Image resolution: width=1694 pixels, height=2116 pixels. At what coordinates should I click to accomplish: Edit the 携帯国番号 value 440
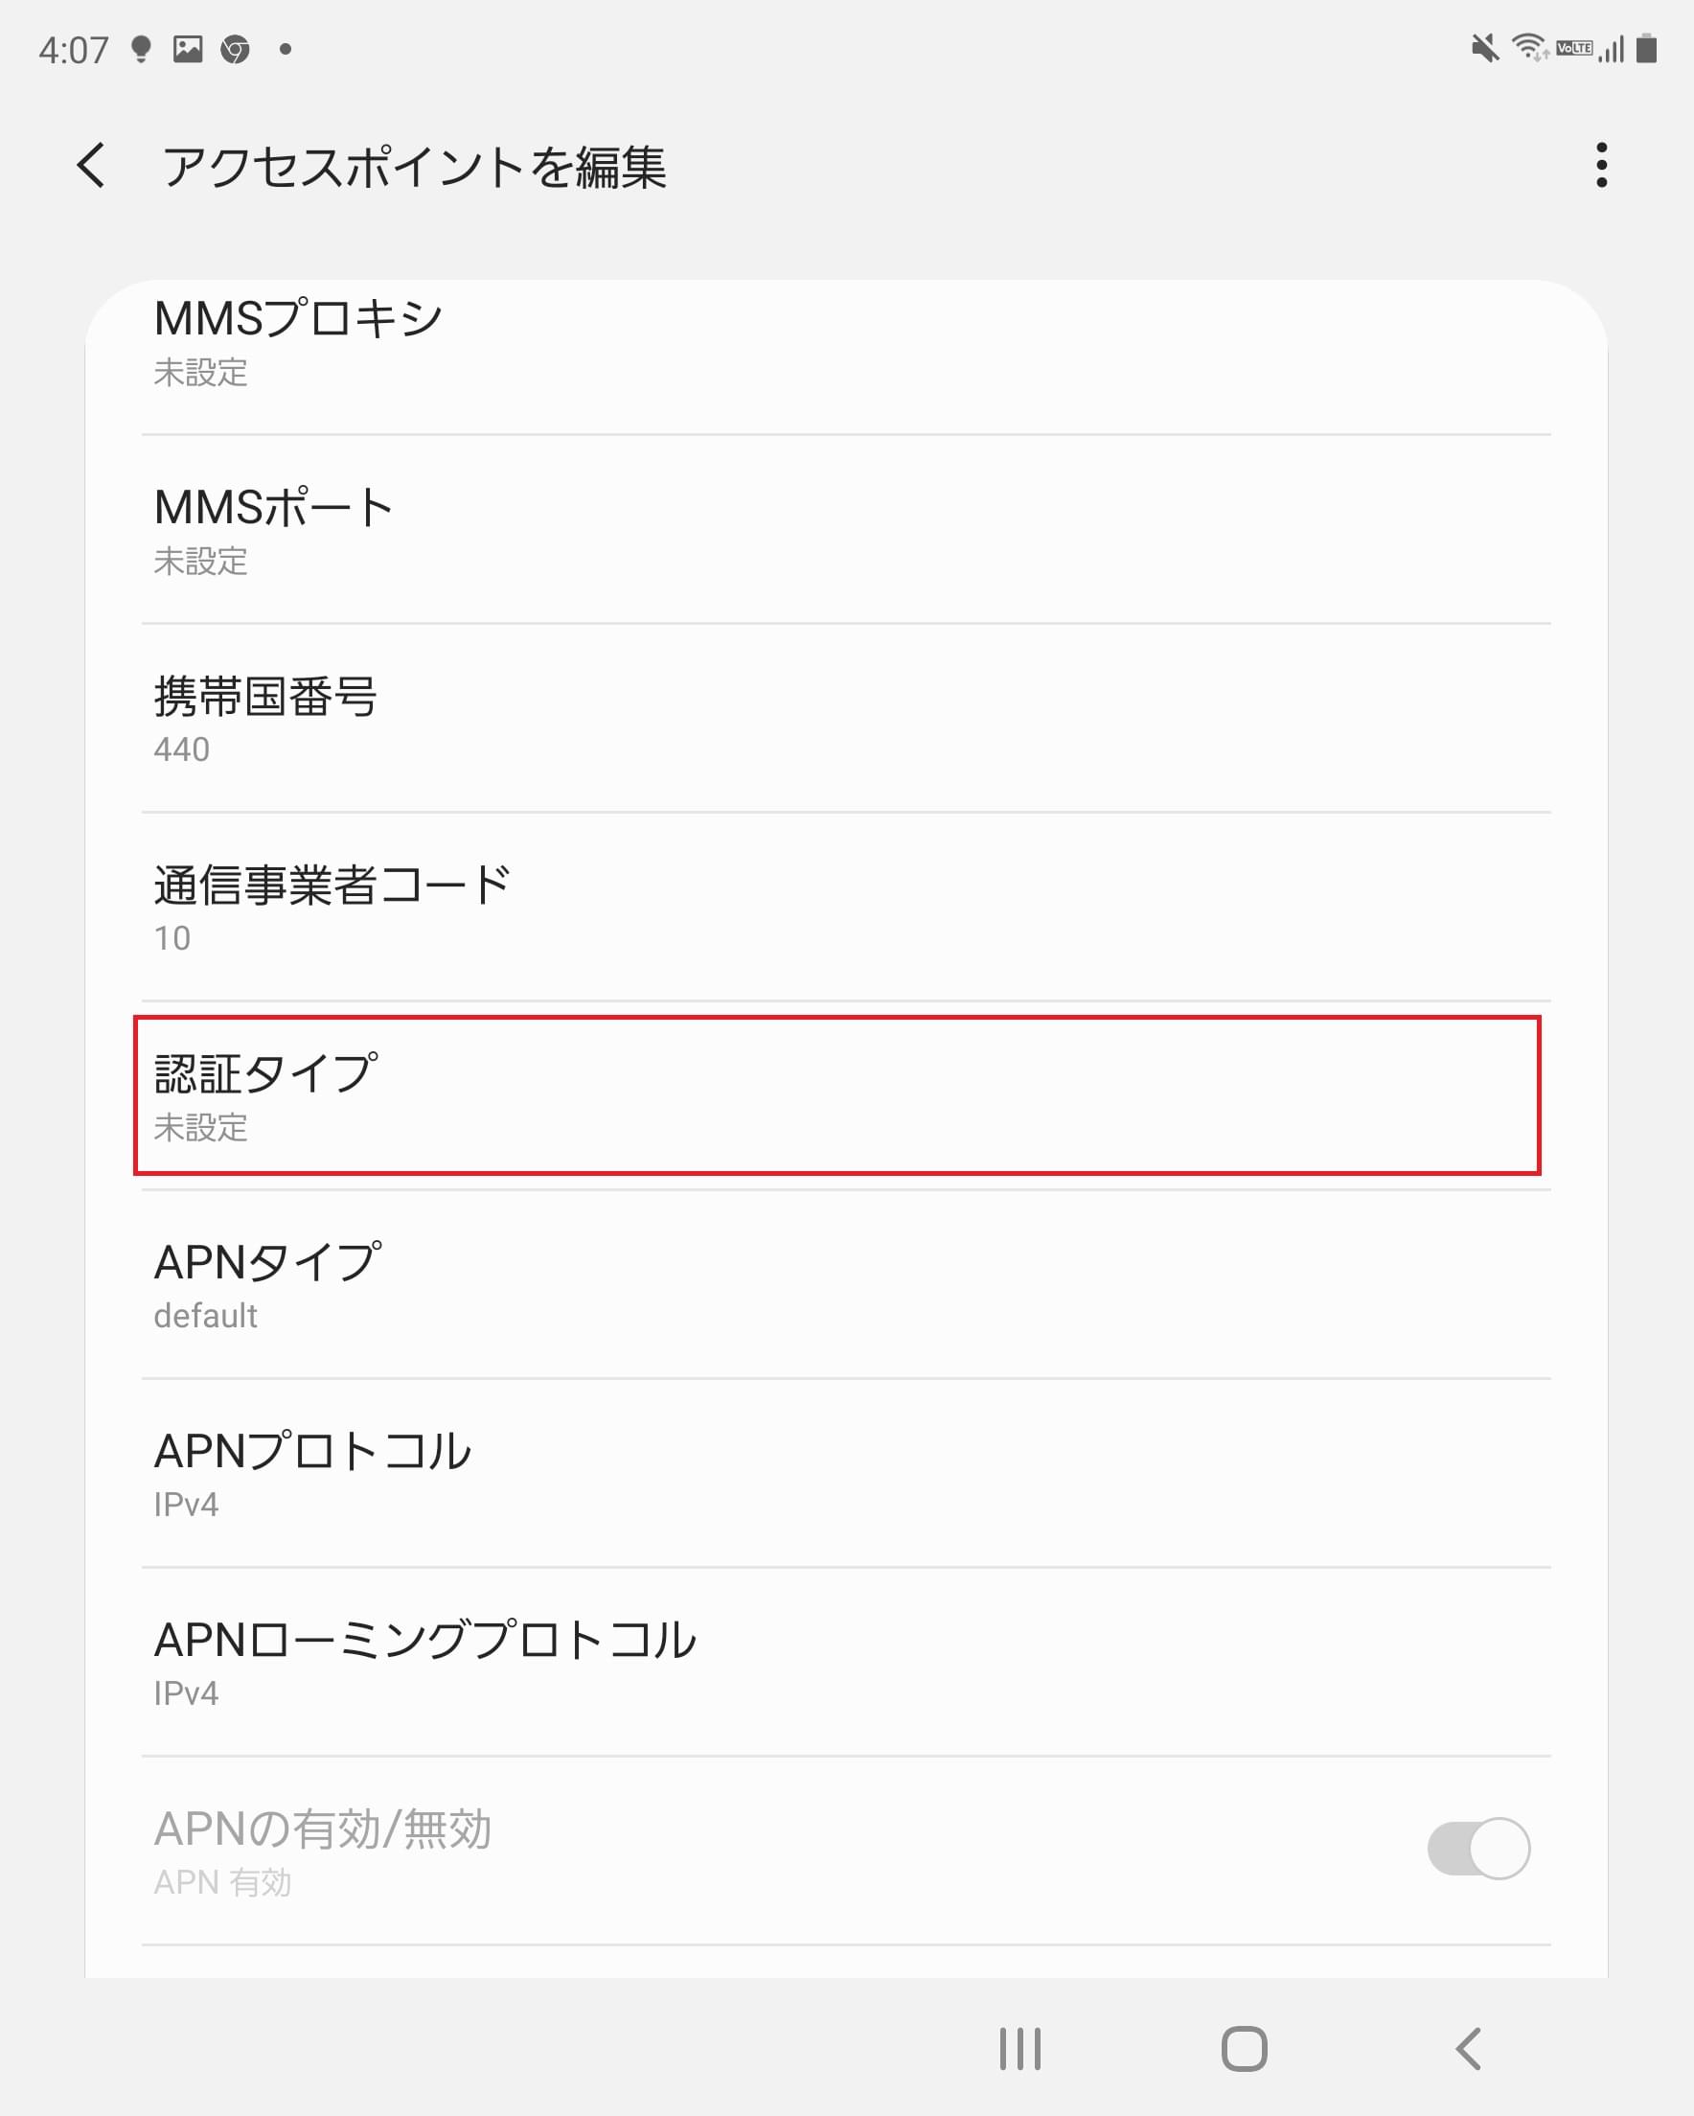coord(846,719)
